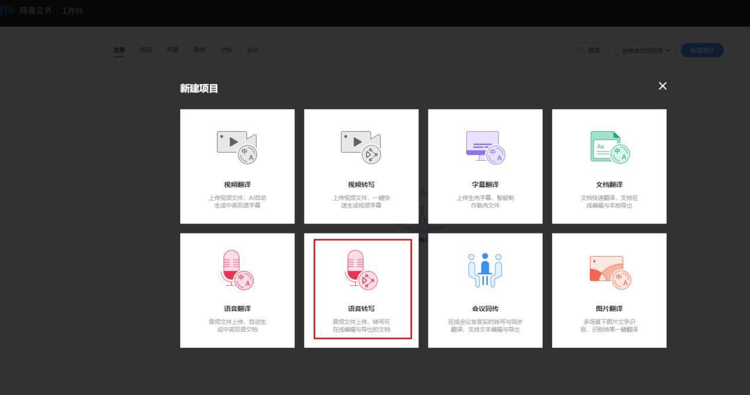Open the 视频翻译 title label

coord(237,184)
